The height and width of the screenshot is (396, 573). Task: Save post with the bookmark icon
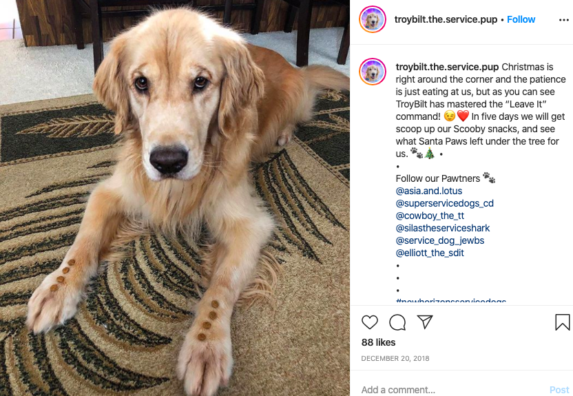563,322
